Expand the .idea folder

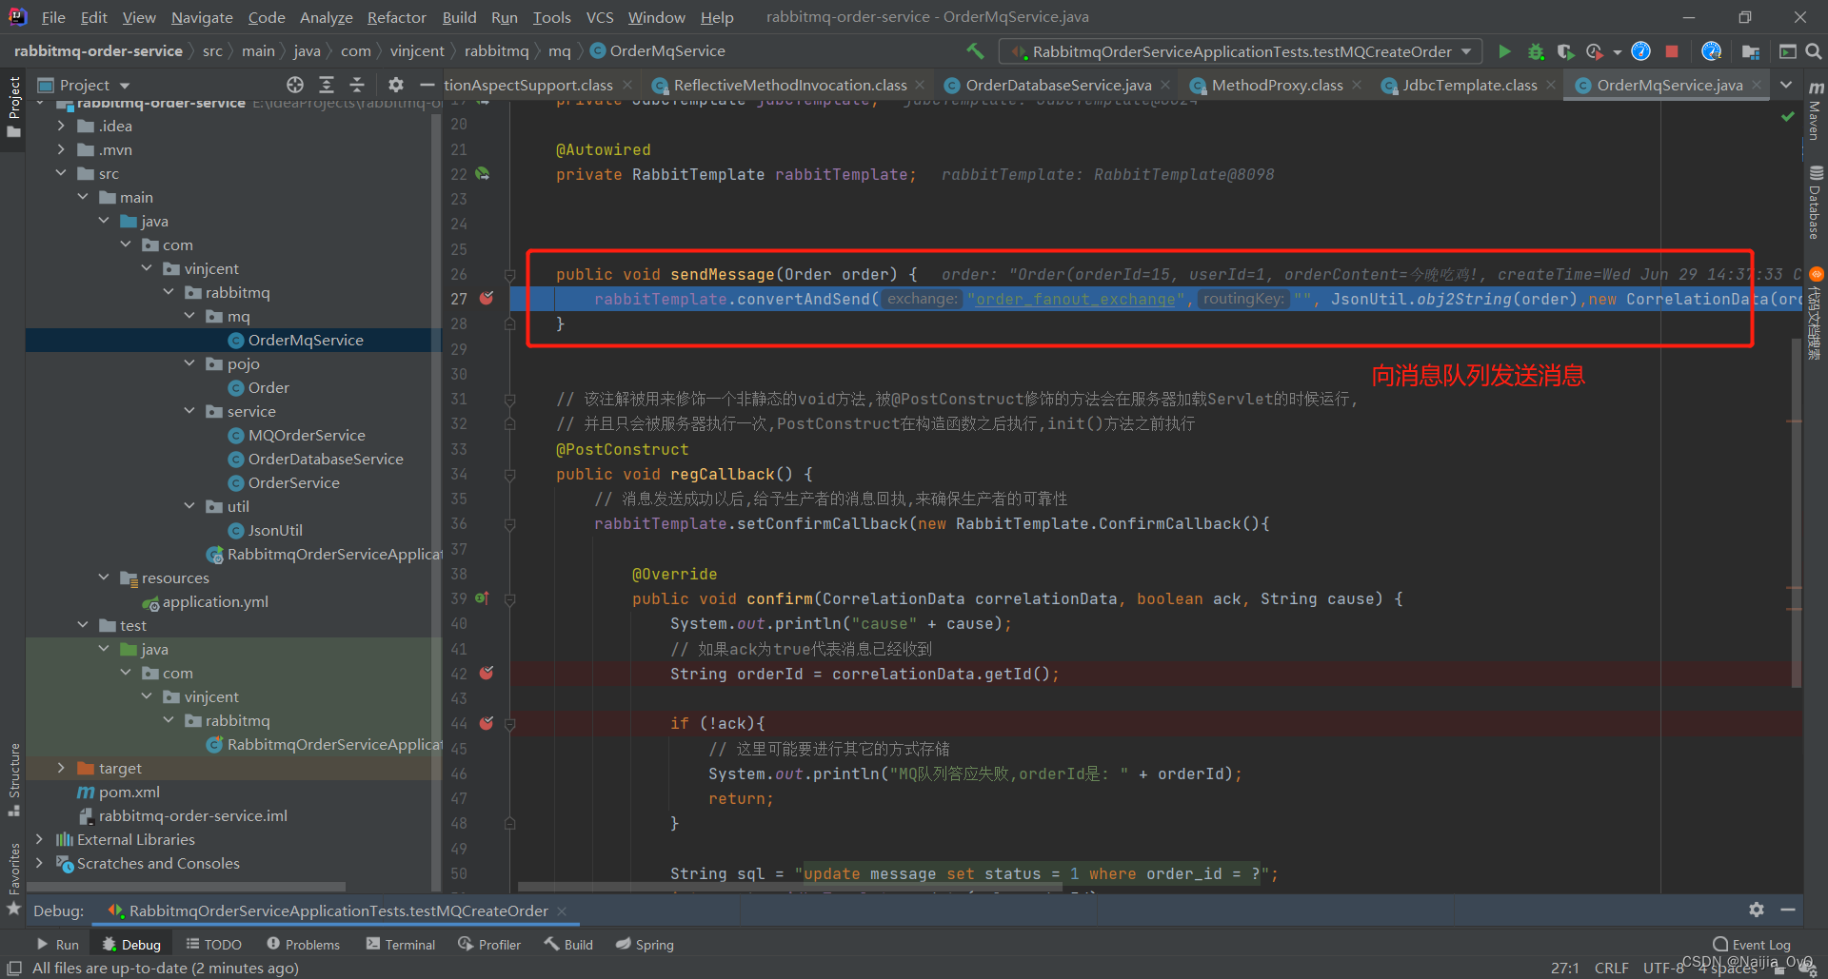(x=61, y=126)
